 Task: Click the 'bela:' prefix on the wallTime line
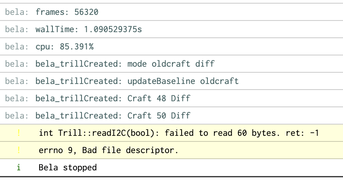17,29
